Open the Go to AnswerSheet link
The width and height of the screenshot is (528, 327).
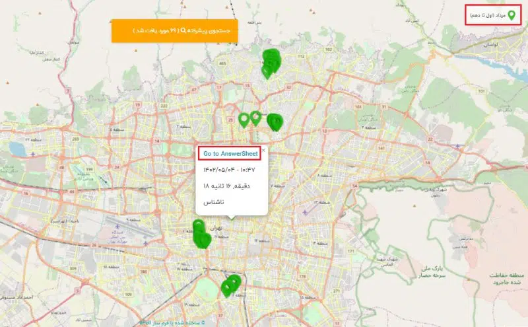[x=230, y=154]
